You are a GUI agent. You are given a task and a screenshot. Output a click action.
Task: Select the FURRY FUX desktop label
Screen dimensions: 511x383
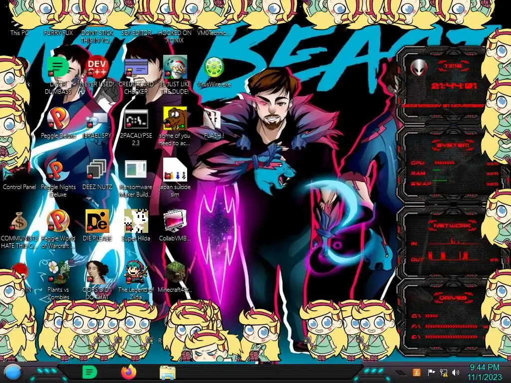coord(58,32)
